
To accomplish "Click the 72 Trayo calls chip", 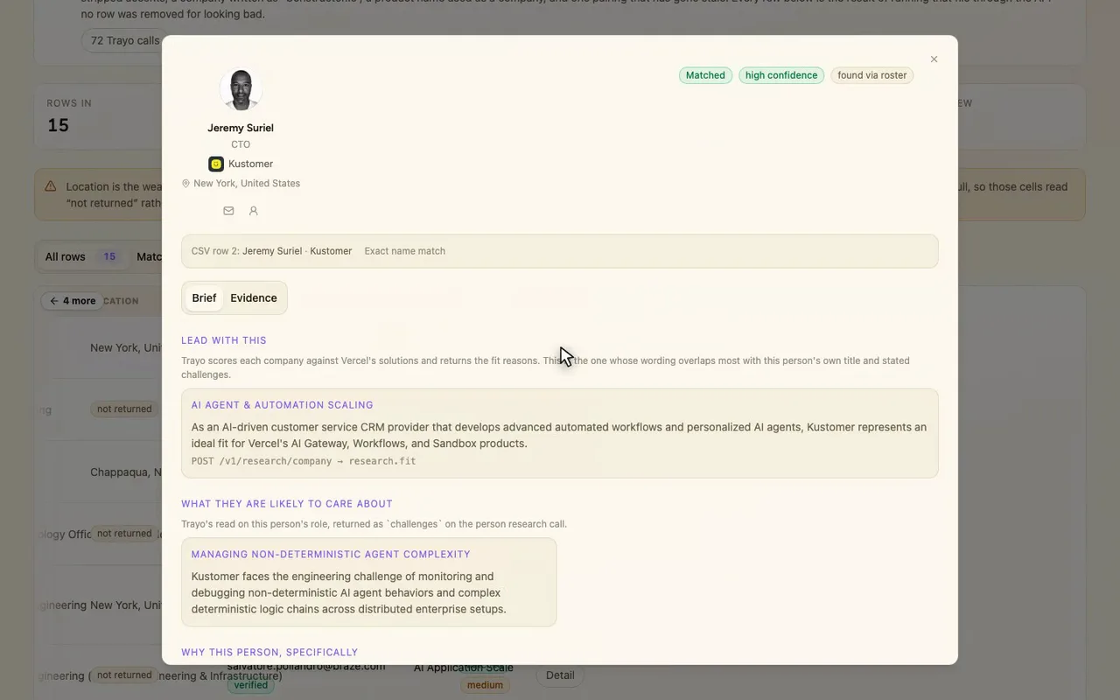I will coord(122,40).
